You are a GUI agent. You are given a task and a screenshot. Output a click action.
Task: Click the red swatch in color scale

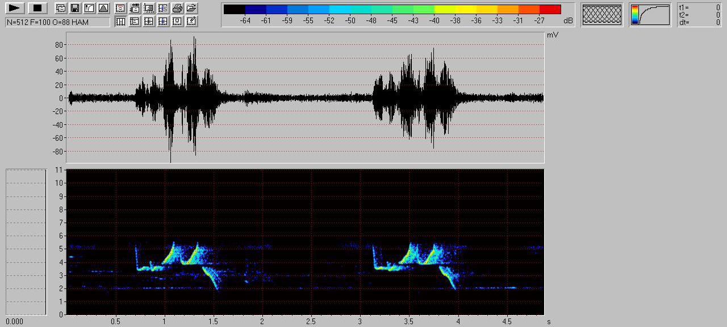[x=550, y=9]
